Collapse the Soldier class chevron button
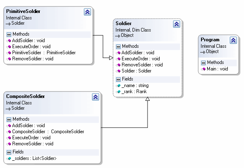This screenshot has width=244, height=168. tap(176, 24)
